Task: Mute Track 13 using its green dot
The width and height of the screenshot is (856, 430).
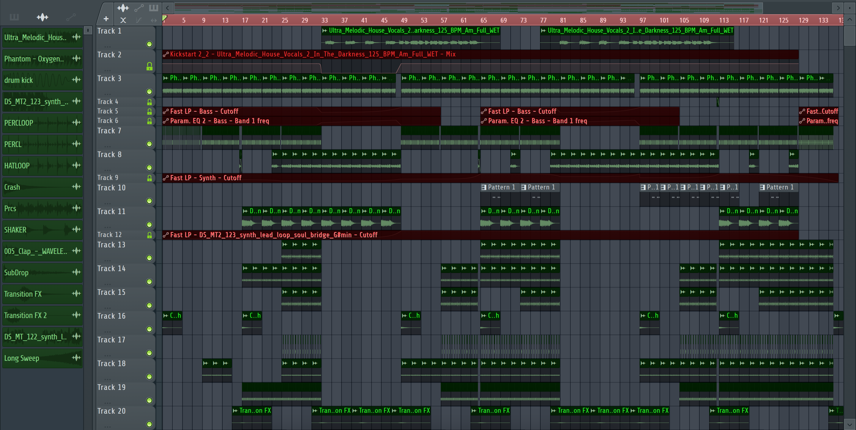Action: (x=150, y=258)
